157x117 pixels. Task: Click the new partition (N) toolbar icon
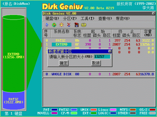pos(47,25)
